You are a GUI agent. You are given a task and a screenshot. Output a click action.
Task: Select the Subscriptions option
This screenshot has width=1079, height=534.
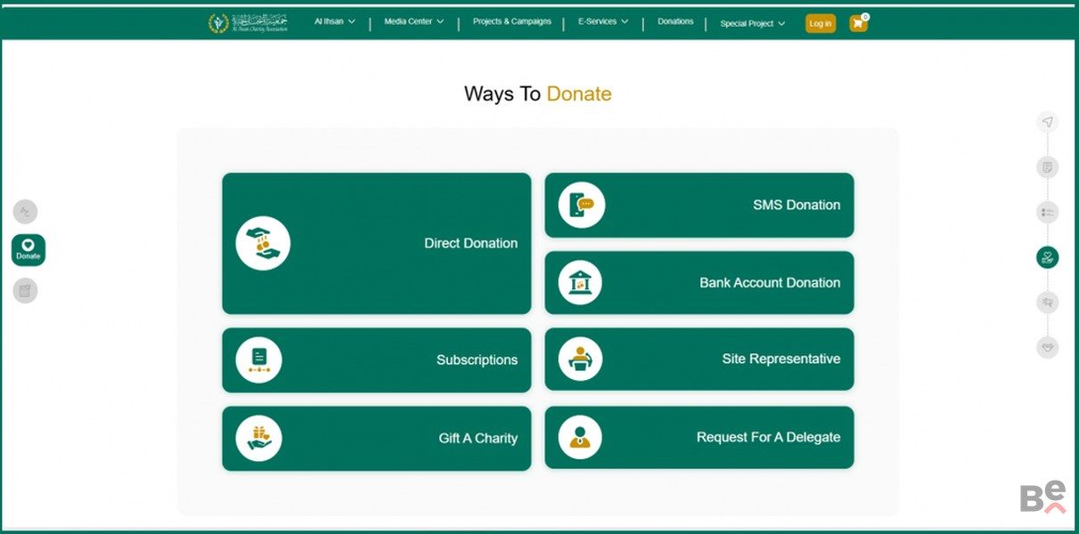[376, 360]
